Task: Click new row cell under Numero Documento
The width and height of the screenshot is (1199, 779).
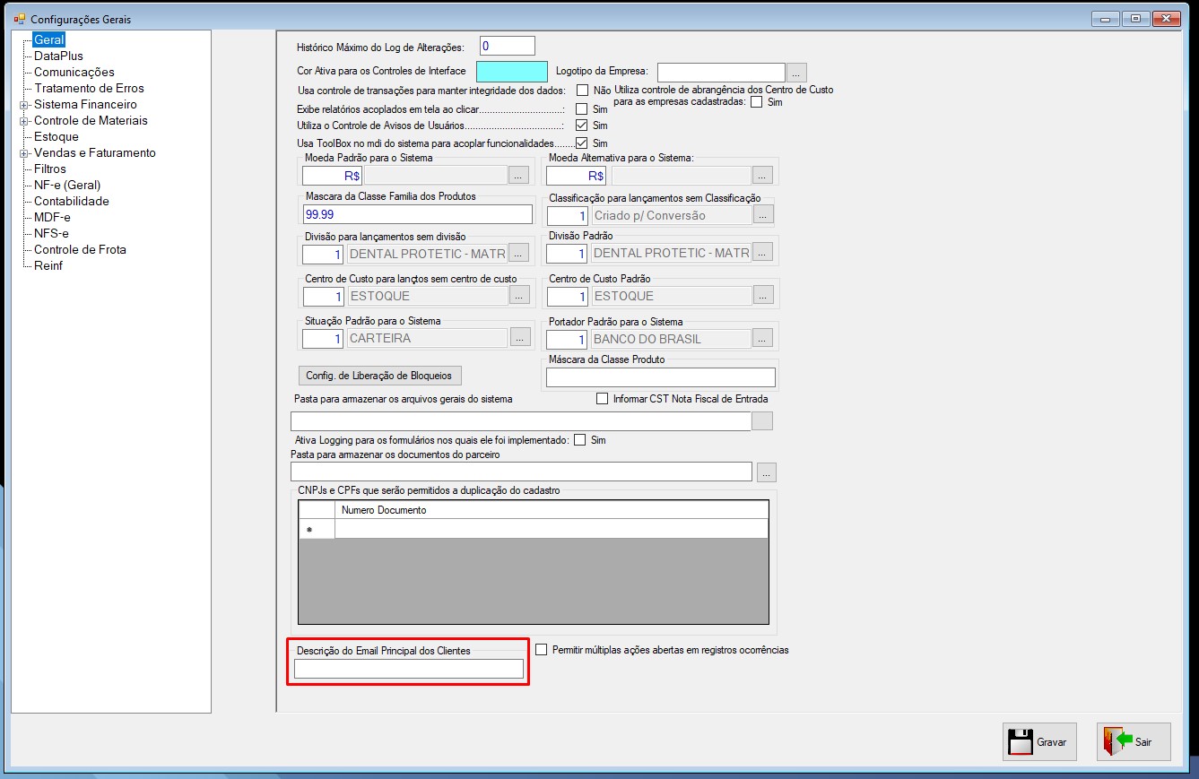Action: [552, 529]
